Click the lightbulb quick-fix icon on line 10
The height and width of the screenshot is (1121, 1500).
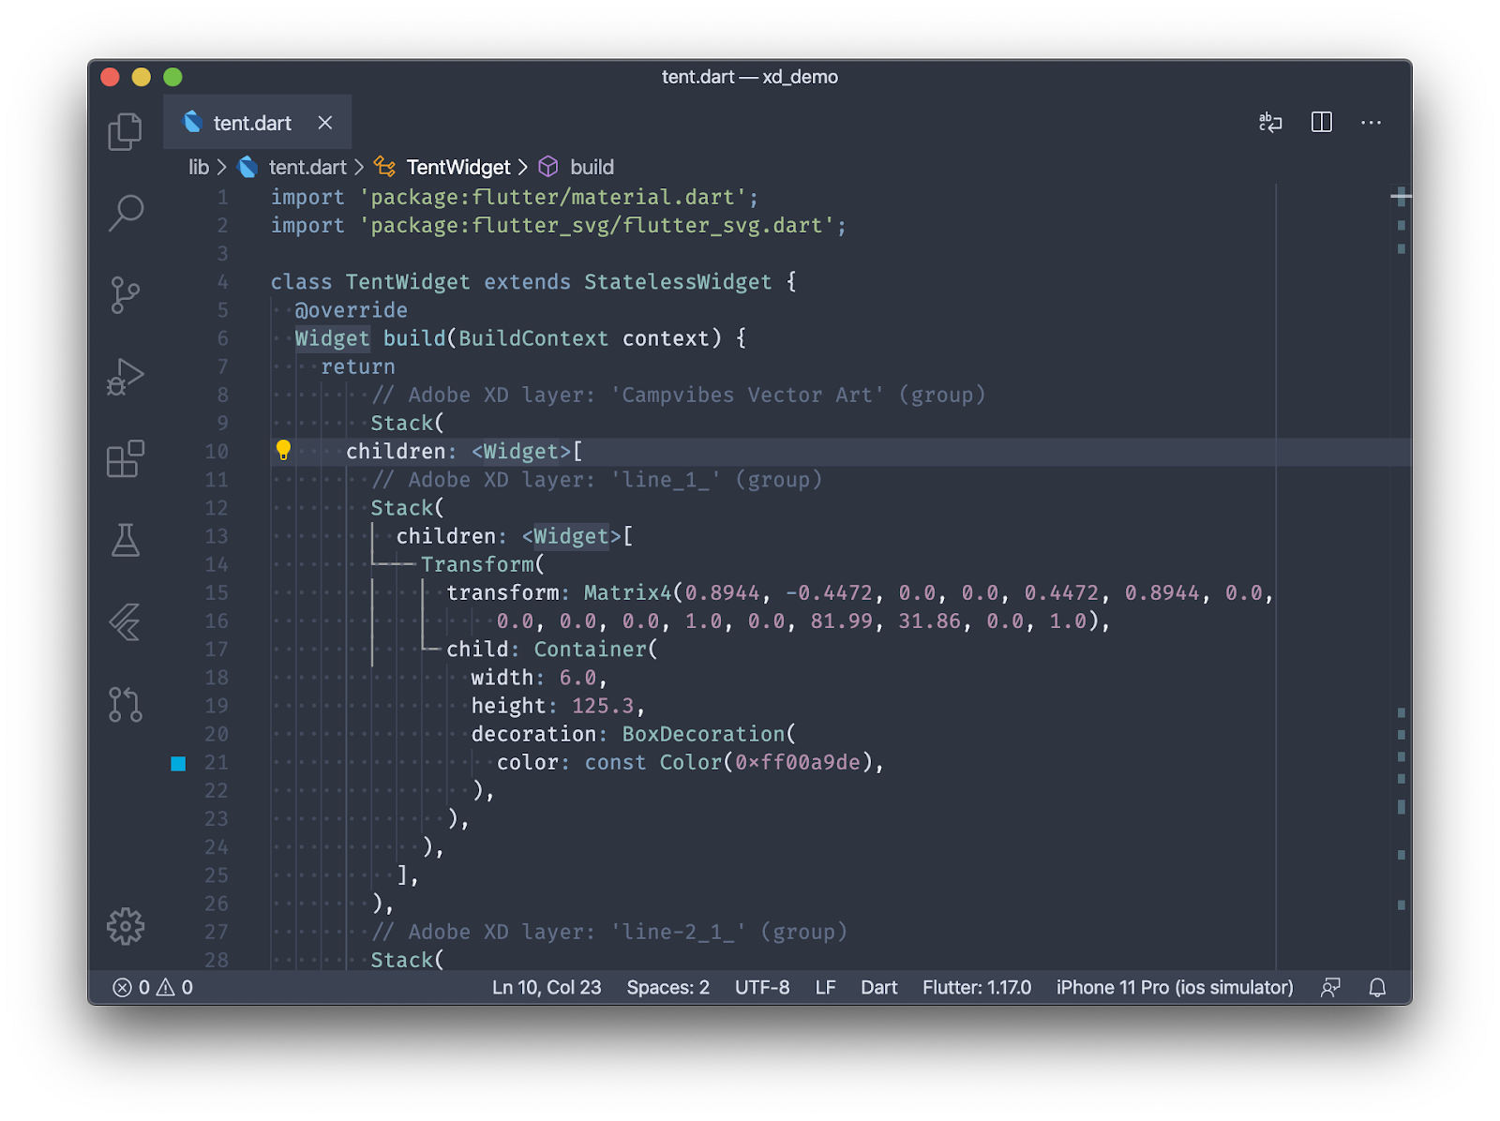(283, 451)
